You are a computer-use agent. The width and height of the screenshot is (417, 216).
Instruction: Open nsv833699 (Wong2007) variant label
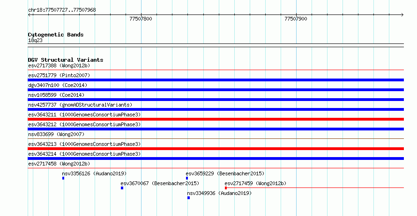(x=56, y=134)
